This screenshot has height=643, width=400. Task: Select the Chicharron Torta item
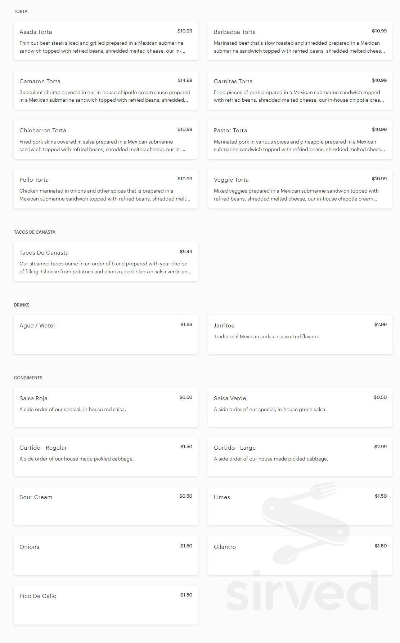tap(106, 140)
